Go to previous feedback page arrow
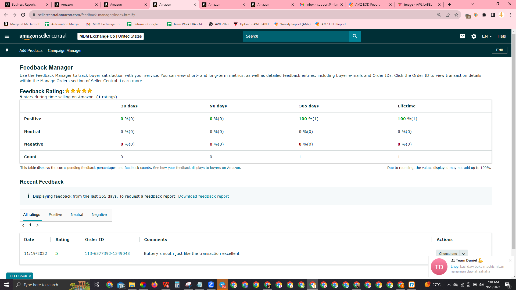Screen dimensions: 516x290 point(23,225)
